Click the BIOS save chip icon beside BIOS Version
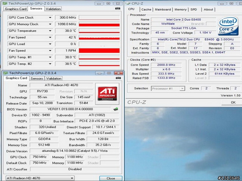Screen dimensions: 242x181 pos(116,109)
